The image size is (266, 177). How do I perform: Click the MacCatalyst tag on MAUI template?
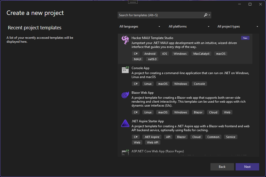201,54
